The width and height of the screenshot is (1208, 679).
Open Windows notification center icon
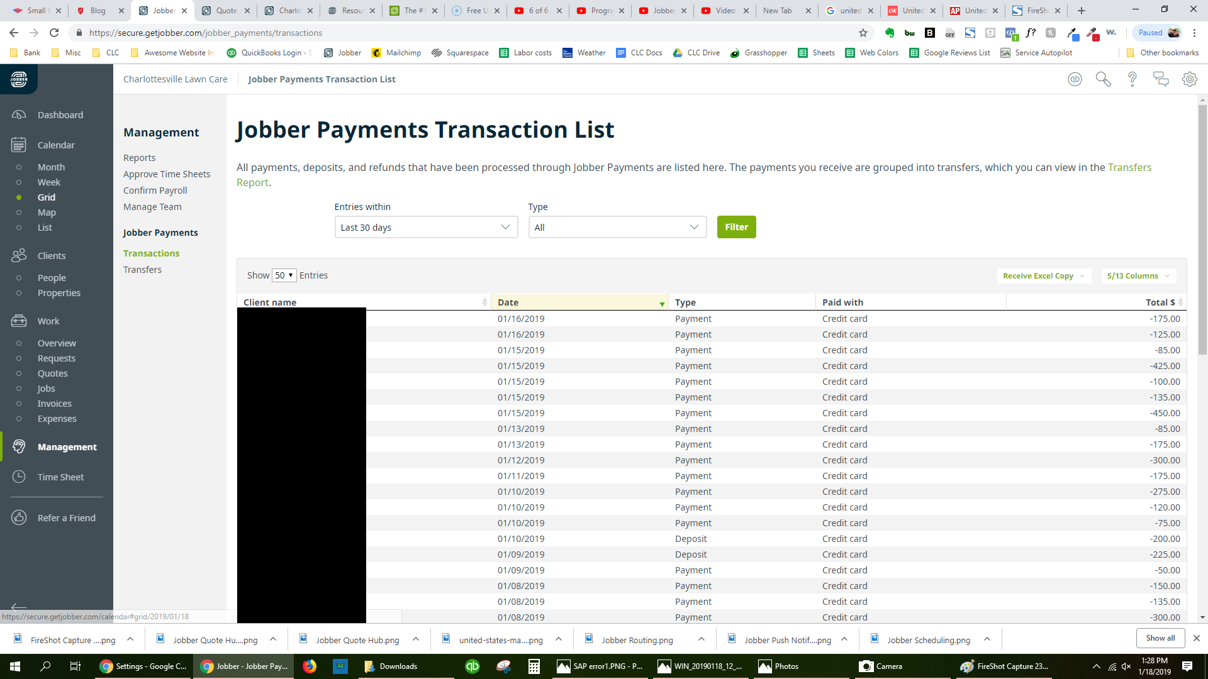point(1187,666)
